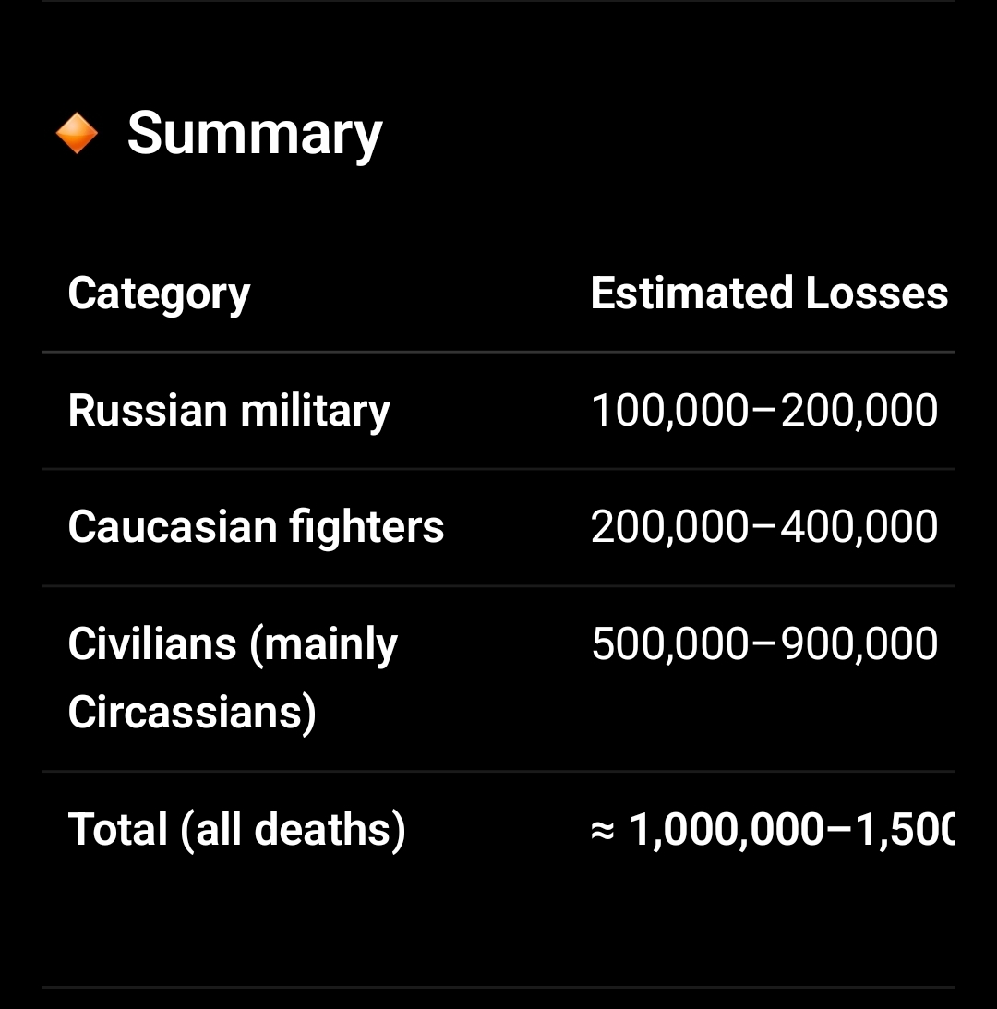
Task: Click the Estimated Losses column header
Action: point(769,293)
